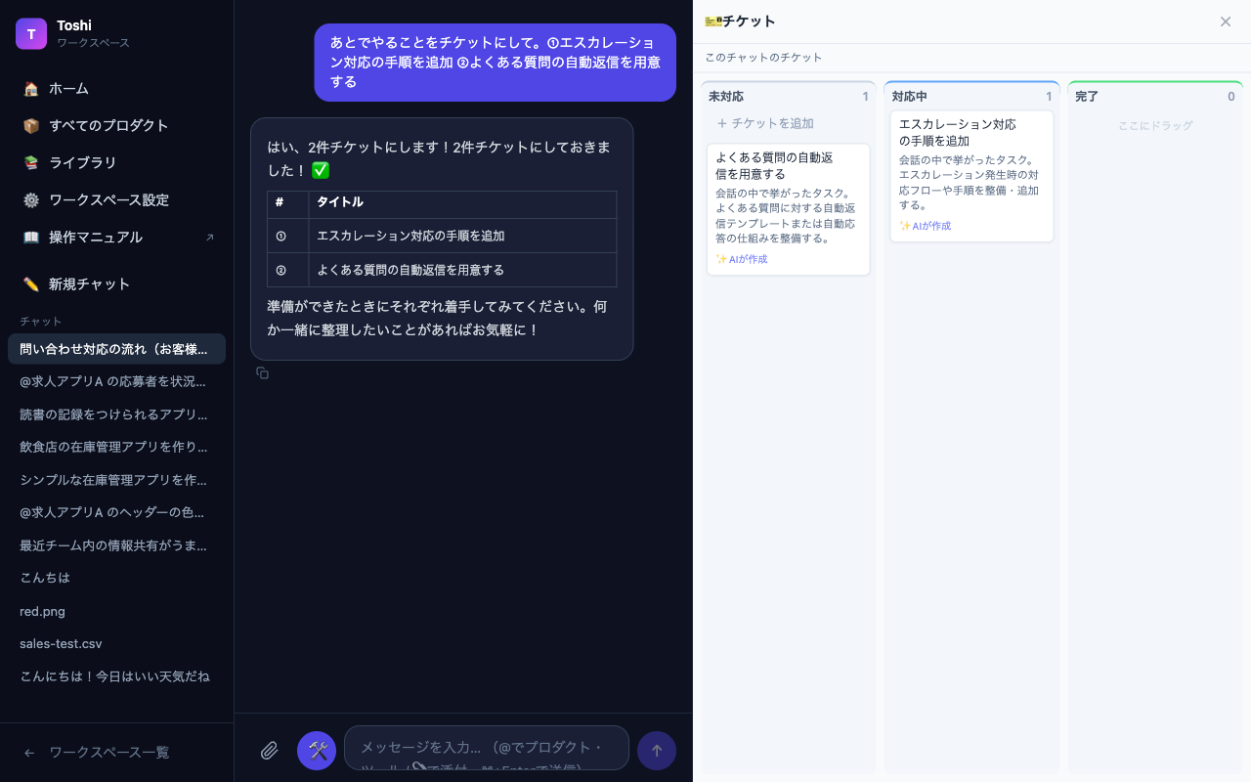Open 操作マニュアル link
The image size is (1251, 782).
tap(117, 237)
